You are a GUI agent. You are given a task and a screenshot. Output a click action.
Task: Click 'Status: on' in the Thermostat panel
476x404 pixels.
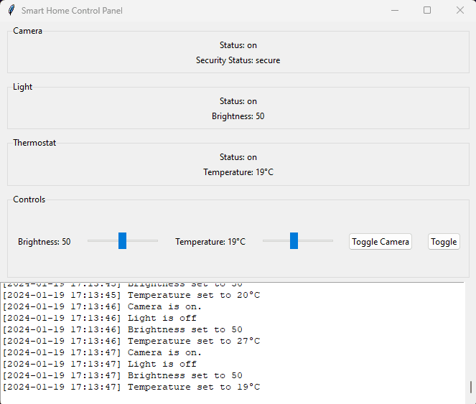[238, 157]
